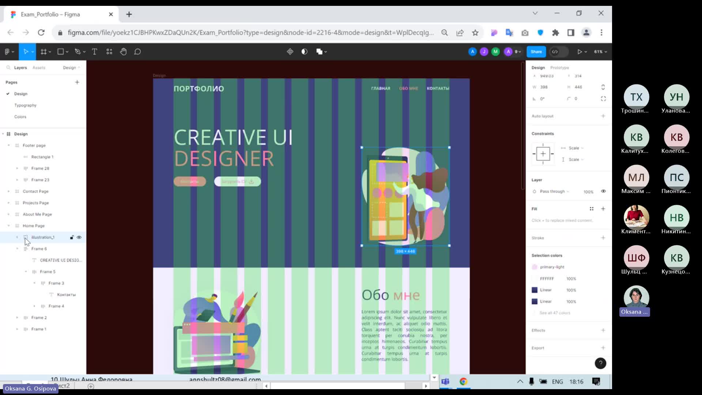Toggle independent corners icon
Image resolution: width=702 pixels, height=395 pixels.
(603, 99)
